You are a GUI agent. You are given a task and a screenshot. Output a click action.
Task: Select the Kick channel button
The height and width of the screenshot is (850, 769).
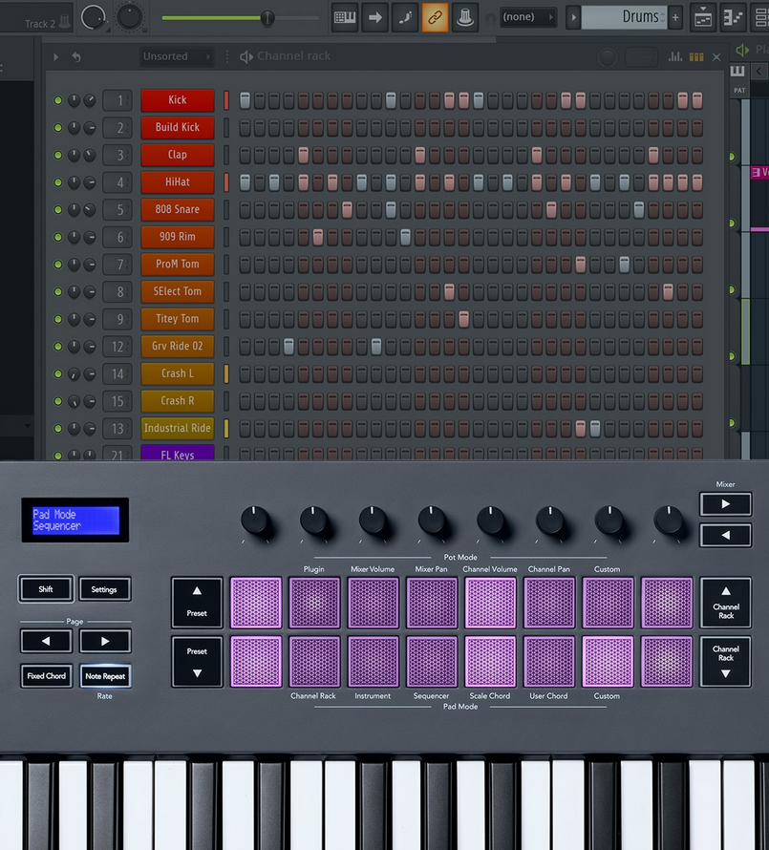pos(178,100)
